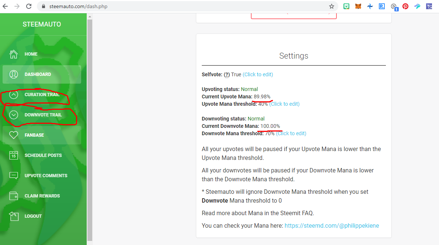439x245 pixels.
Task: Click the Selfvote (?) help marker
Action: click(x=227, y=74)
